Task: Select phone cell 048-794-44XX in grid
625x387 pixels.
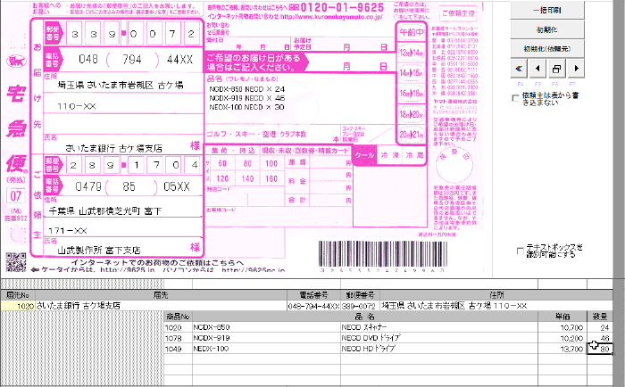Action: click(313, 306)
